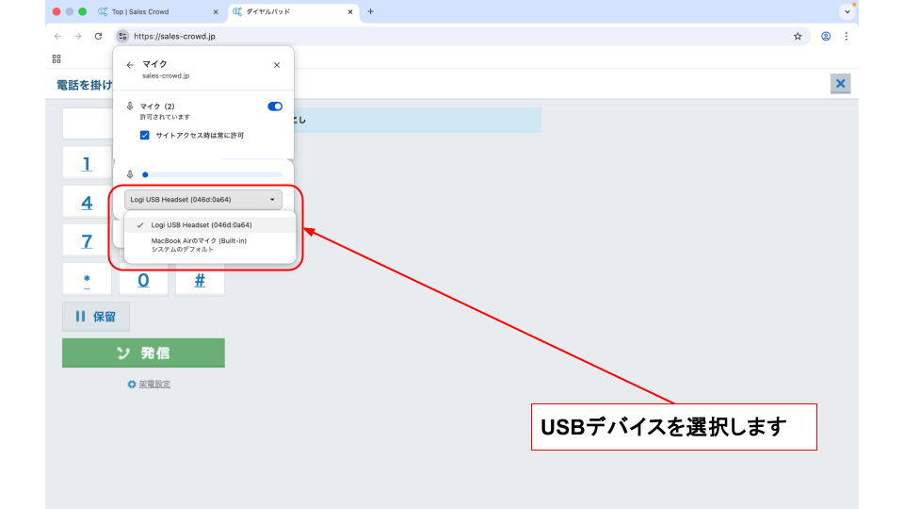Close the microphone permission popup
This screenshot has height=509, width=904.
(x=276, y=65)
